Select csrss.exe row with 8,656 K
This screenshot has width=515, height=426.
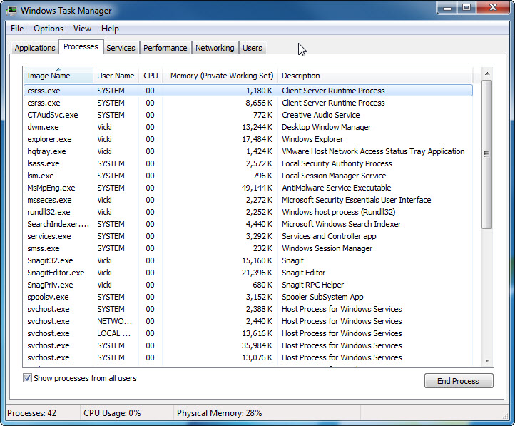pos(248,103)
